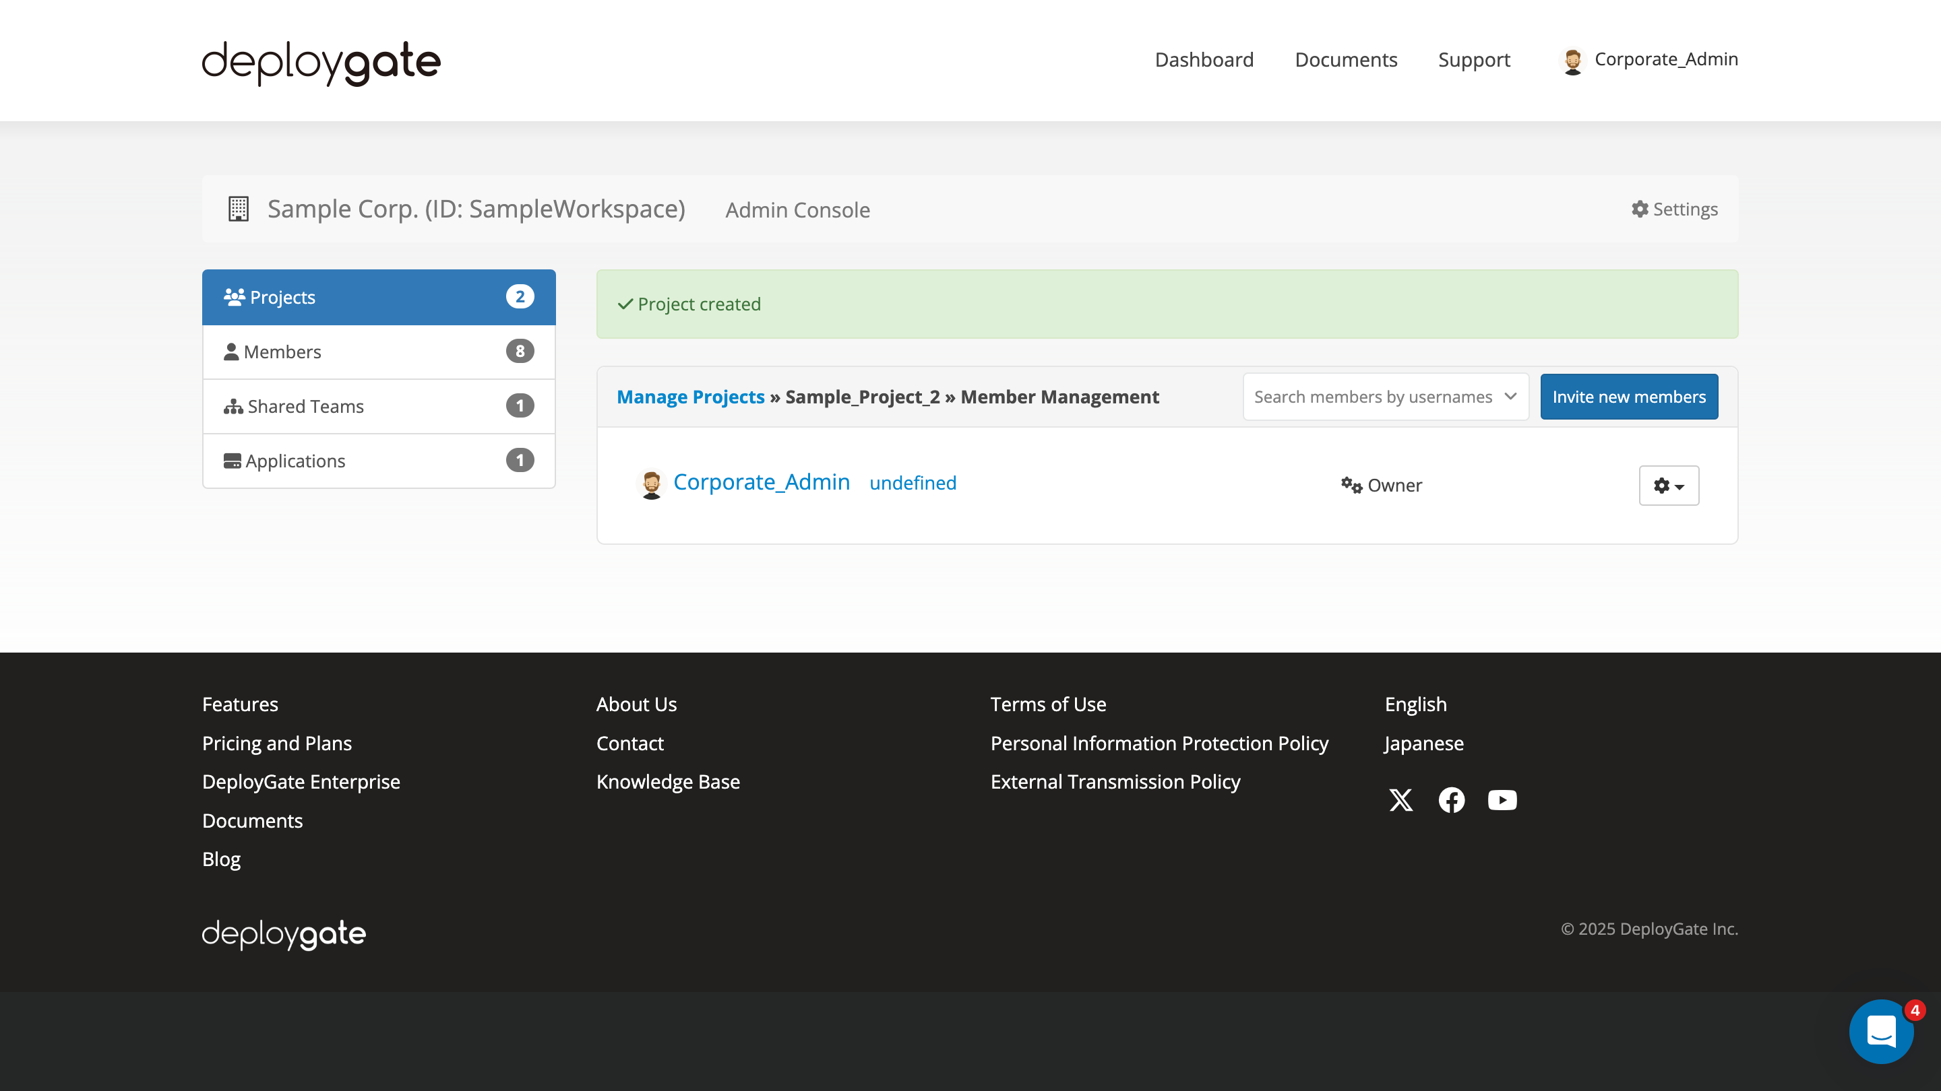Open the chat support widget
The width and height of the screenshot is (1941, 1091).
[x=1882, y=1032]
